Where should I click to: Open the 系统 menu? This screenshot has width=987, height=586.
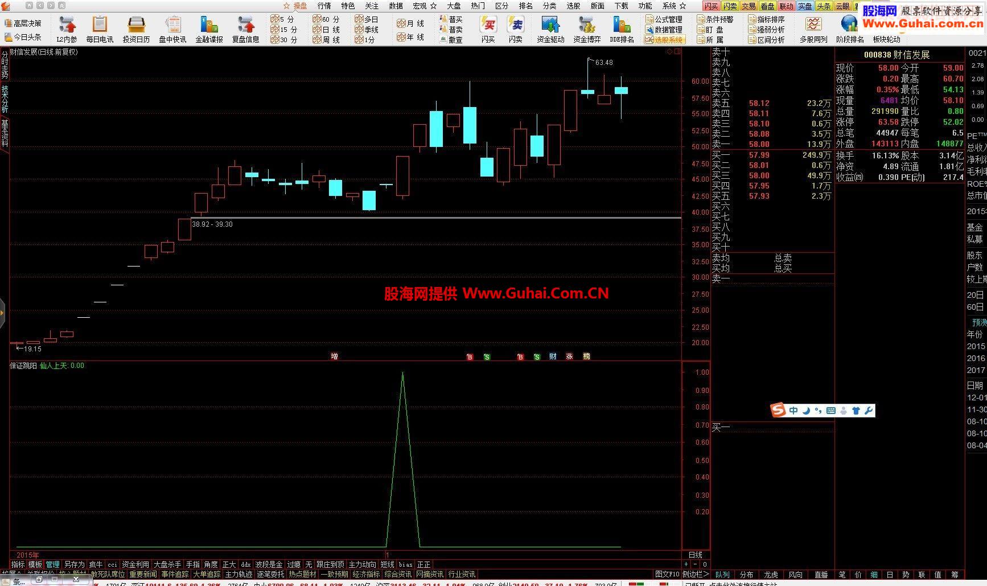(669, 6)
